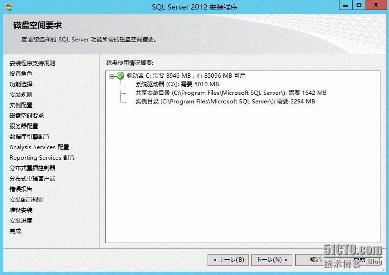Click the 准备安装 step
389x275 pixels.
[x=21, y=210]
